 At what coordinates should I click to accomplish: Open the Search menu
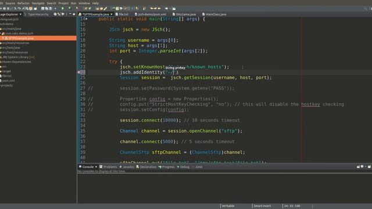(51, 3)
